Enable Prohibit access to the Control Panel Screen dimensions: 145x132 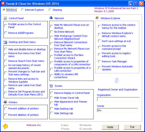(6, 25)
